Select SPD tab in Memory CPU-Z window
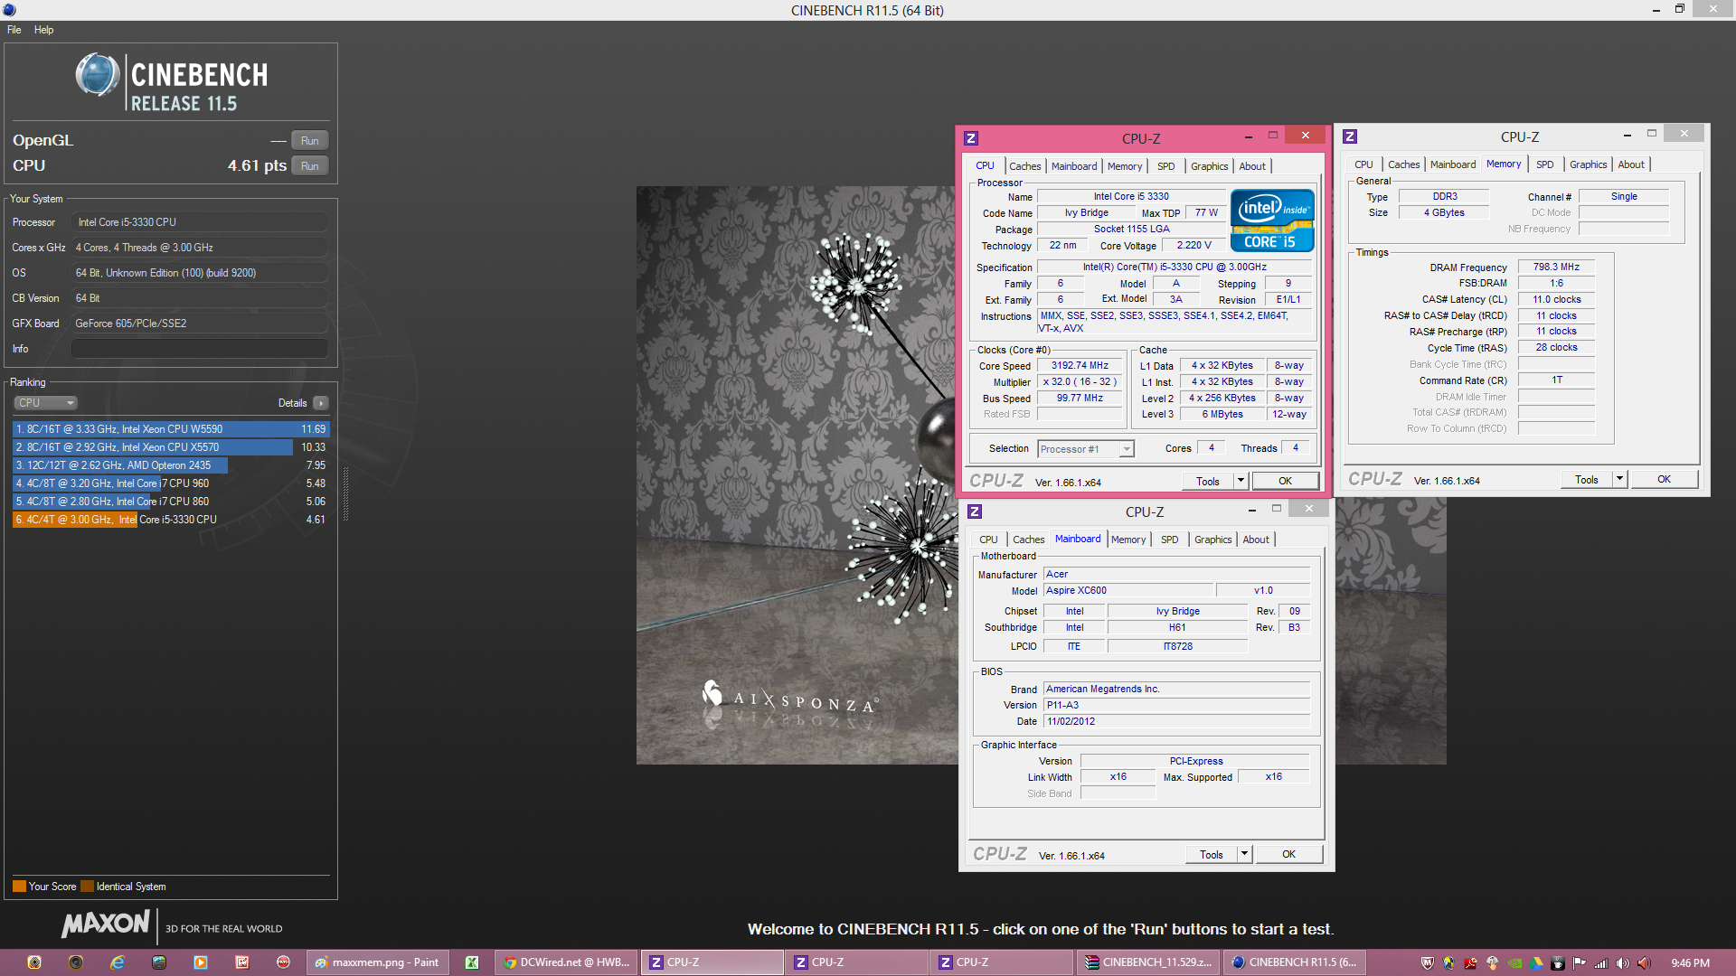Screen dimensions: 1736x976 1545,164
